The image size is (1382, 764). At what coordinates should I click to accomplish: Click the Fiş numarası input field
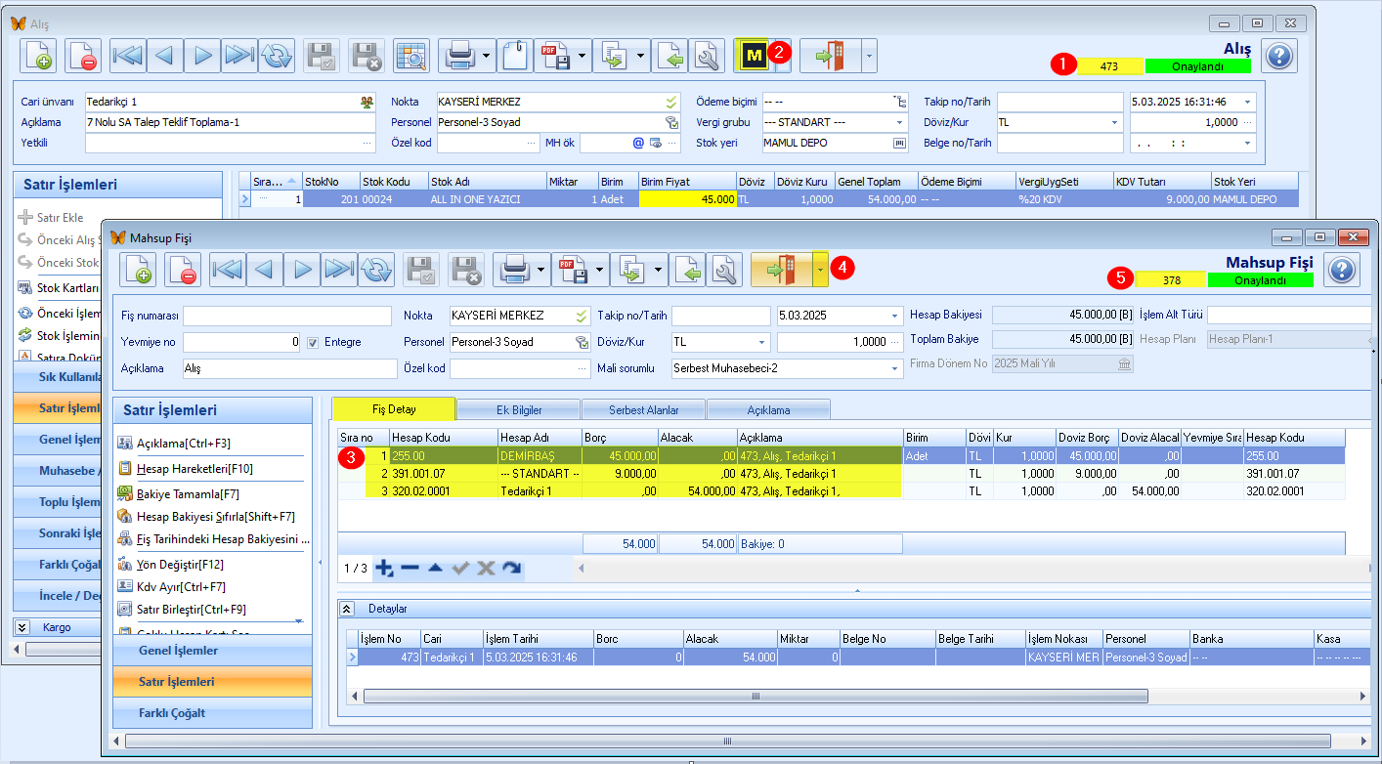(287, 316)
